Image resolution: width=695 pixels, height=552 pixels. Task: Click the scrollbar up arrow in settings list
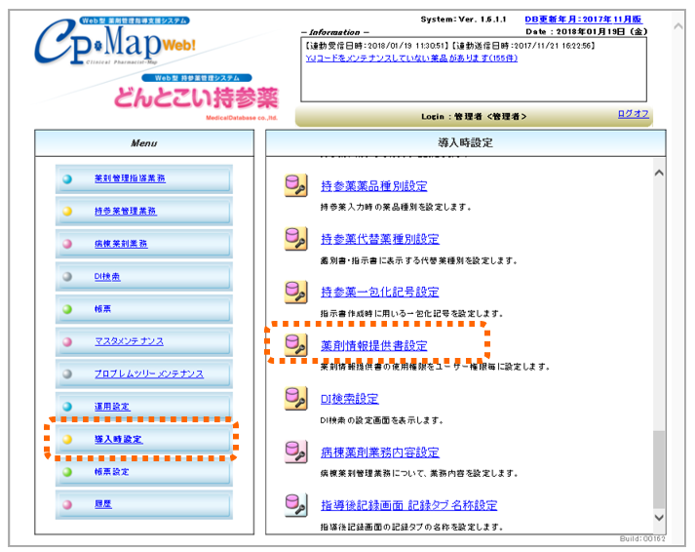[658, 173]
